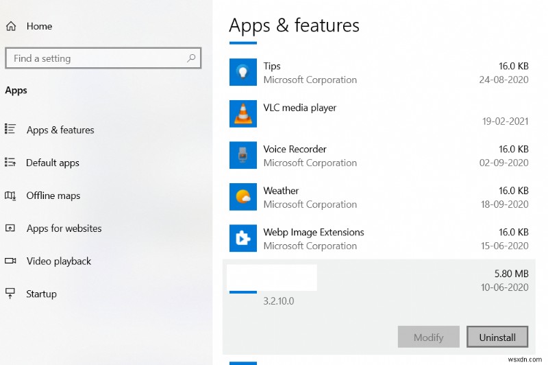Click the Apps for websites icon
The image size is (548, 365).
pyautogui.click(x=10, y=228)
